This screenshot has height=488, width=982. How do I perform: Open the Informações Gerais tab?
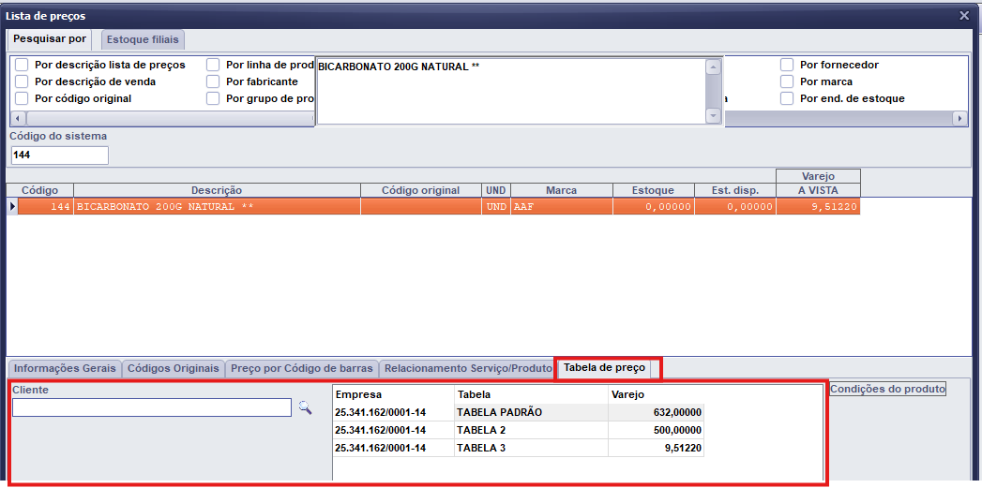coord(65,369)
